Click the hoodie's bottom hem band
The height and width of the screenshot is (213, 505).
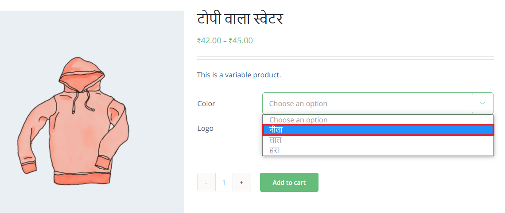[82, 179]
